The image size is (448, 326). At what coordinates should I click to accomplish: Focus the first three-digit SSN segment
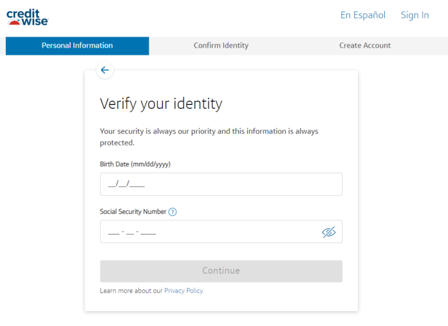pyautogui.click(x=113, y=233)
